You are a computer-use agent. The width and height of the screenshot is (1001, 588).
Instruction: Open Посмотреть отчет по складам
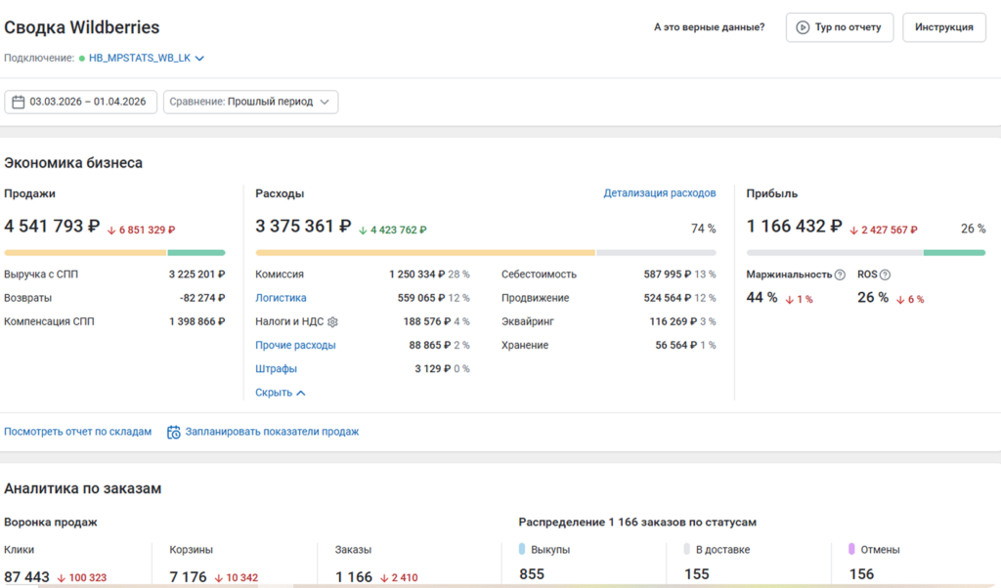[x=78, y=431]
